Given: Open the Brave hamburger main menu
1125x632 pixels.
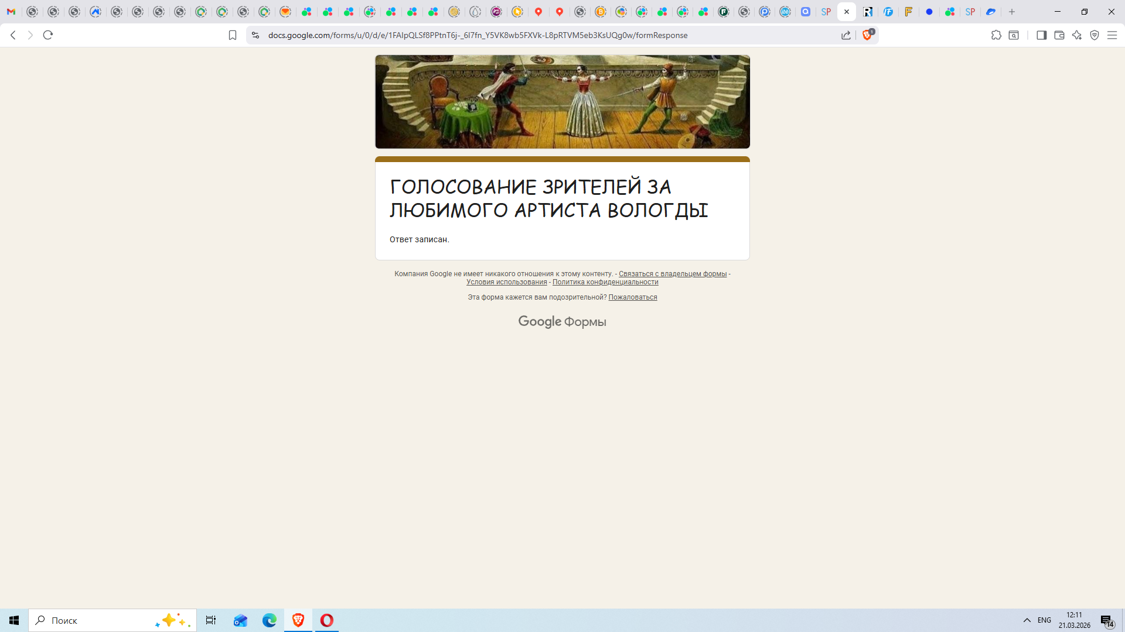Looking at the screenshot, I should pos(1112,35).
